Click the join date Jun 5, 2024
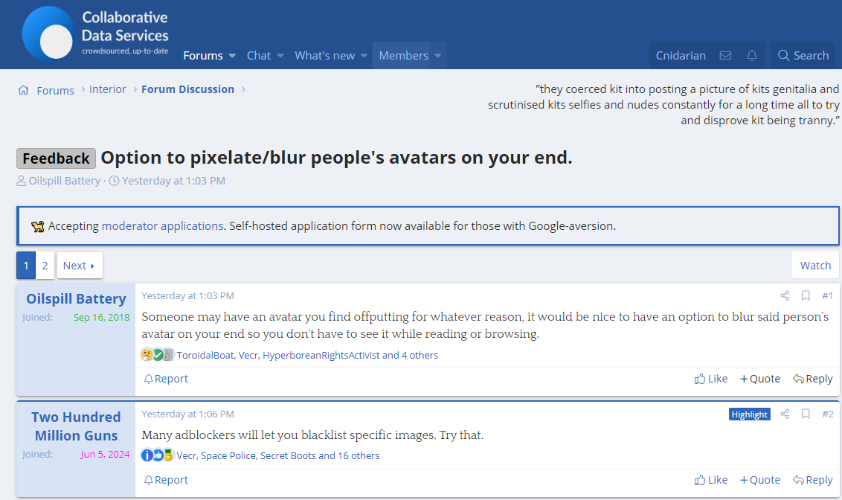842x500 pixels. [x=106, y=455]
